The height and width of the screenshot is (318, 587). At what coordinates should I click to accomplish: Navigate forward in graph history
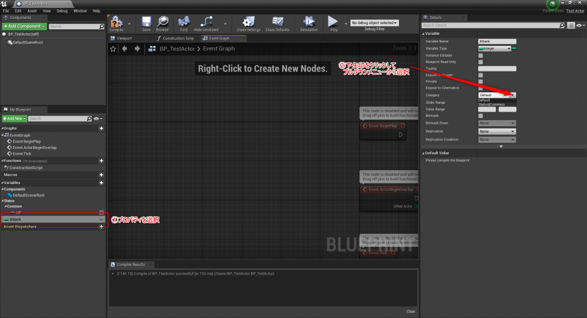point(138,49)
